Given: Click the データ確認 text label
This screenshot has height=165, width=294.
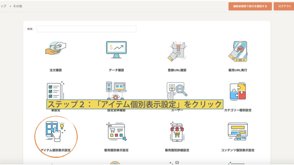Looking at the screenshot, I should [x=116, y=70].
